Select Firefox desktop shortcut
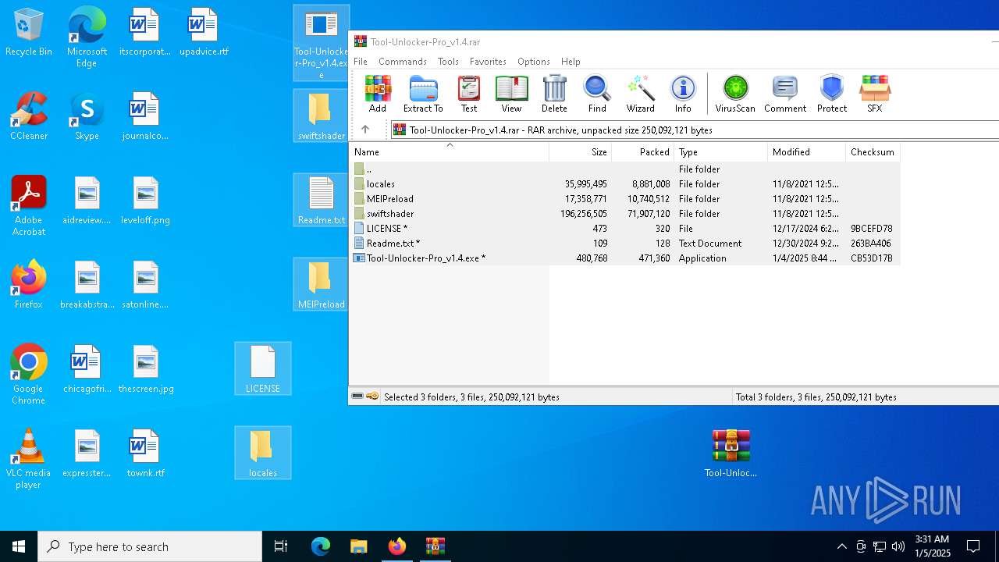Image resolution: width=999 pixels, height=562 pixels. pos(29,285)
